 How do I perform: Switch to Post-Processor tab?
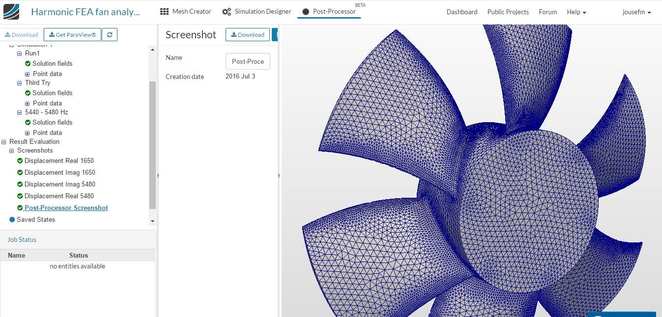pos(329,11)
